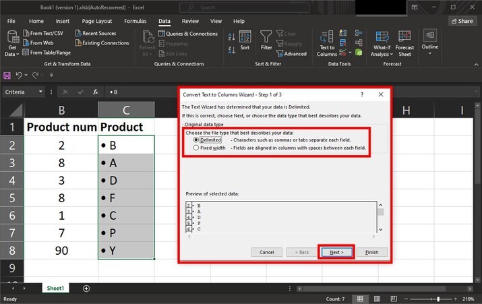This screenshot has width=482, height=304.
Task: Click Finish in the wizard
Action: point(372,252)
